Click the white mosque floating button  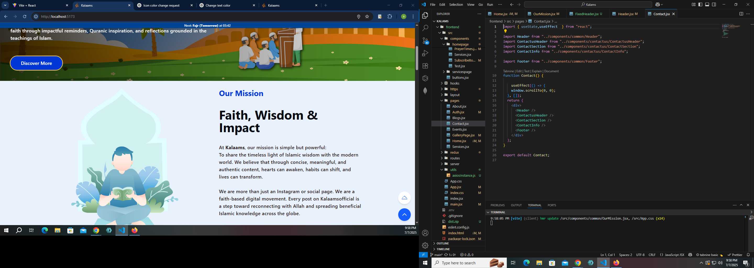tap(404, 198)
